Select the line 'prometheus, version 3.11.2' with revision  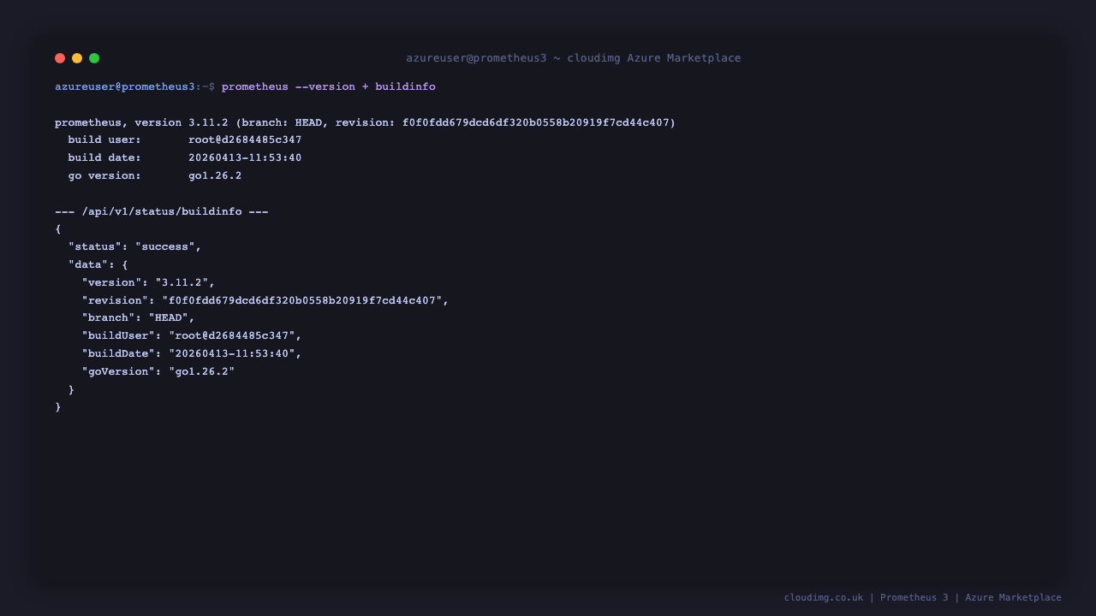point(366,123)
